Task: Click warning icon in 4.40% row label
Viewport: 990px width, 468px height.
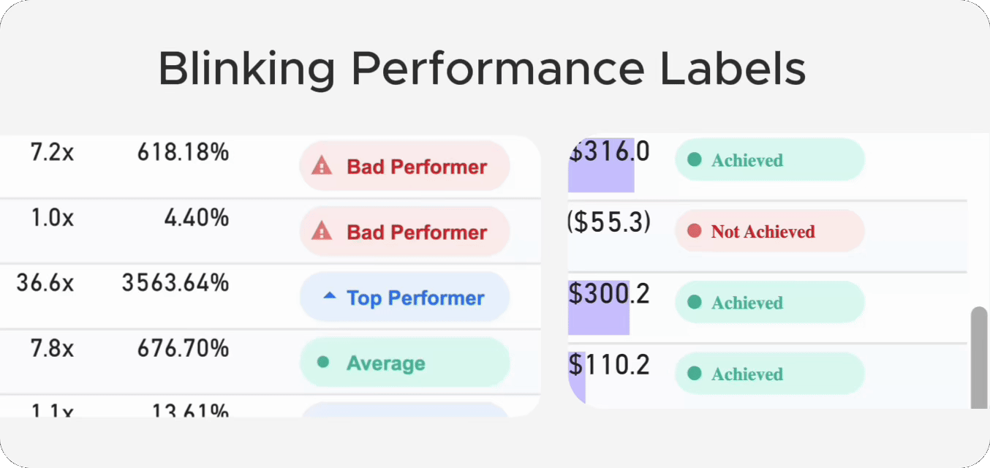Action: point(322,233)
